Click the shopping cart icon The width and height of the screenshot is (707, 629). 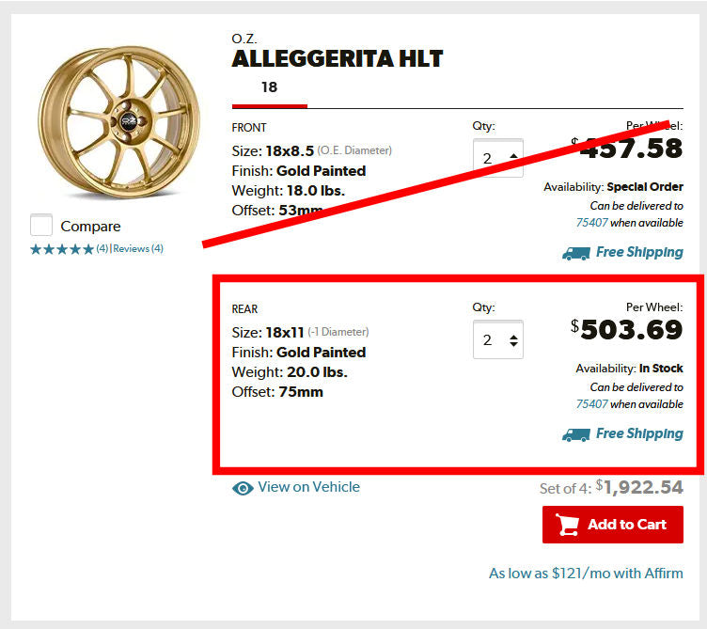(567, 525)
